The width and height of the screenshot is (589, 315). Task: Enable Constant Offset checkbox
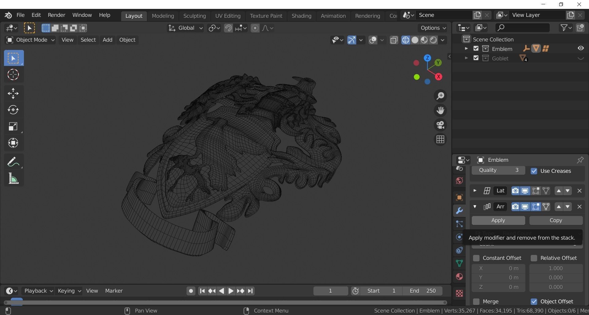pyautogui.click(x=476, y=258)
